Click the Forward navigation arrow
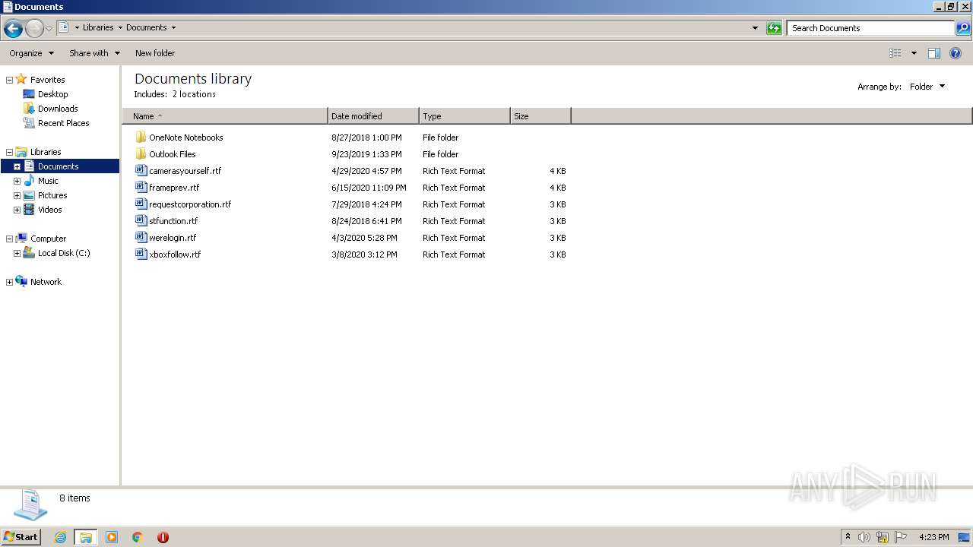973x547 pixels. click(34, 29)
